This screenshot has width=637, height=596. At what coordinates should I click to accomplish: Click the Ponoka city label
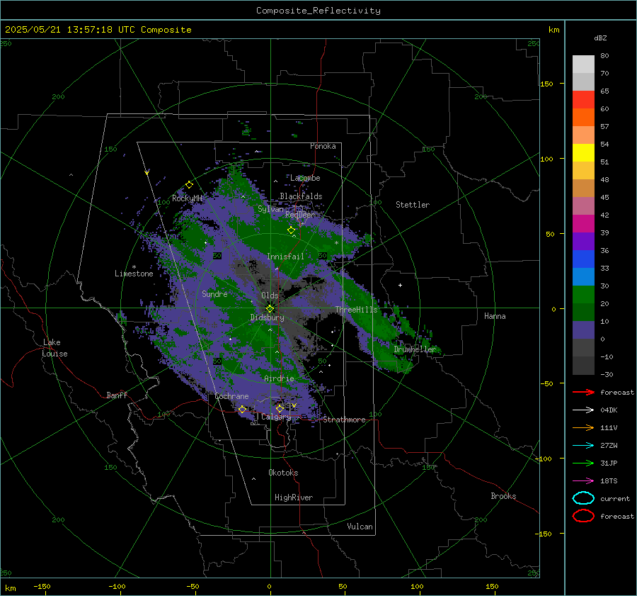pos(323,146)
